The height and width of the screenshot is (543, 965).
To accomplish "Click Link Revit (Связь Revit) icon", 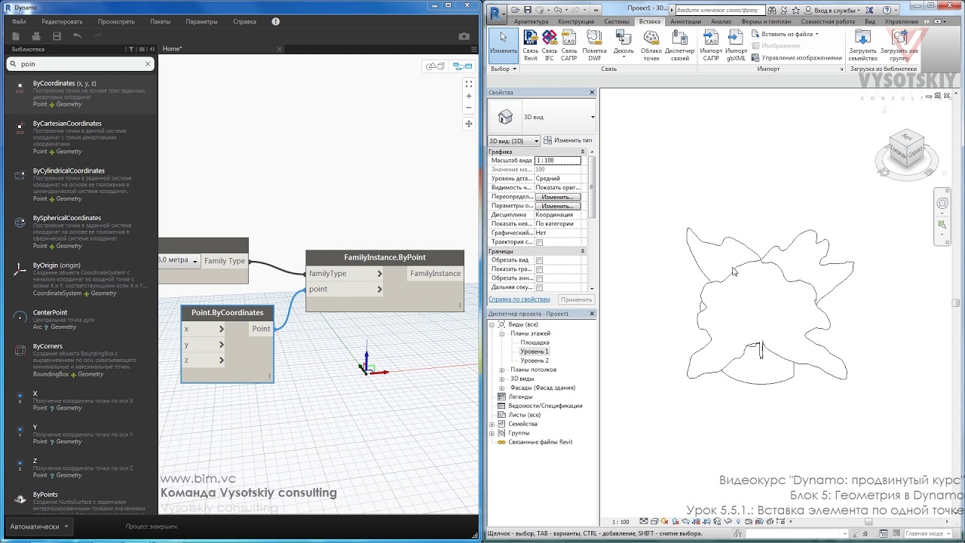I will pos(531,38).
